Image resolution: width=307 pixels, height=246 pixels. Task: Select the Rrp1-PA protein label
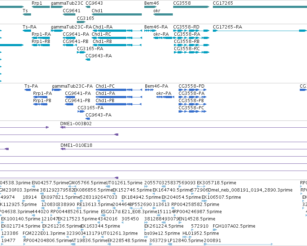(x=43, y=93)
